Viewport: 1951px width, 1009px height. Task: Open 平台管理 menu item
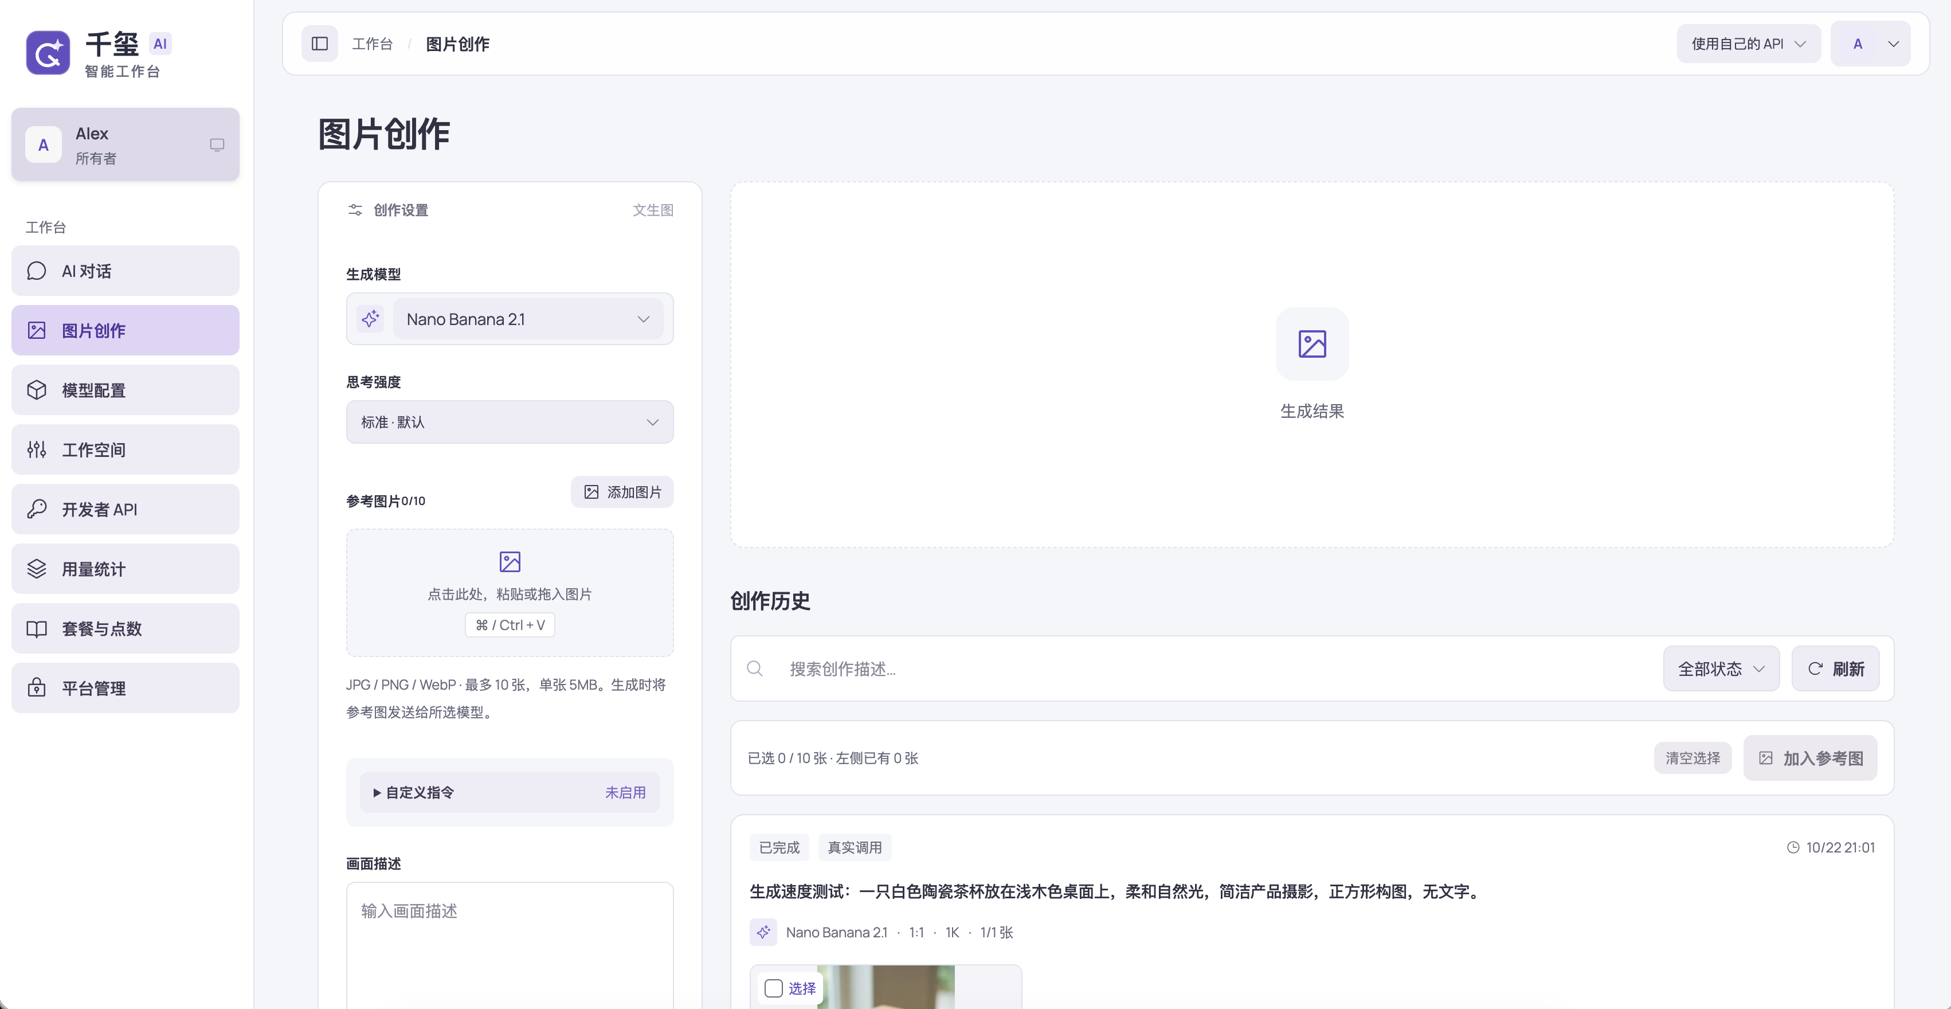tap(125, 688)
